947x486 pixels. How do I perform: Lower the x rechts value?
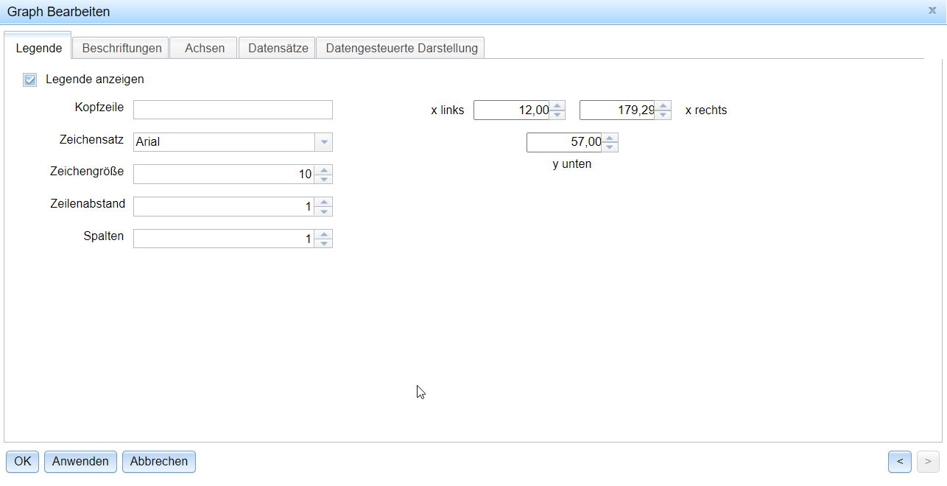663,115
